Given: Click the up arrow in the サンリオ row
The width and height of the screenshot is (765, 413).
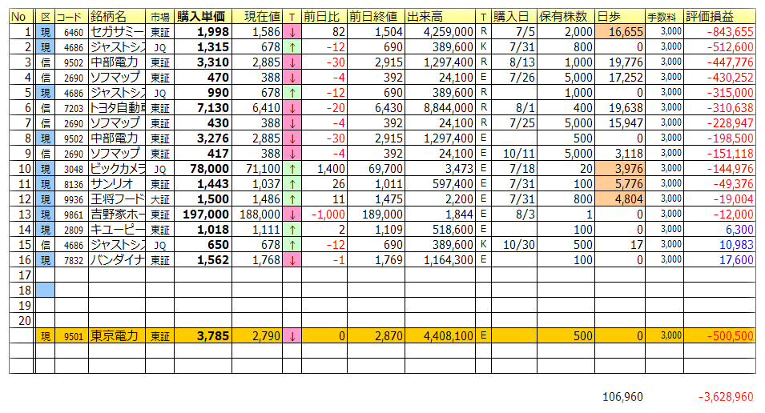Looking at the screenshot, I should [292, 184].
